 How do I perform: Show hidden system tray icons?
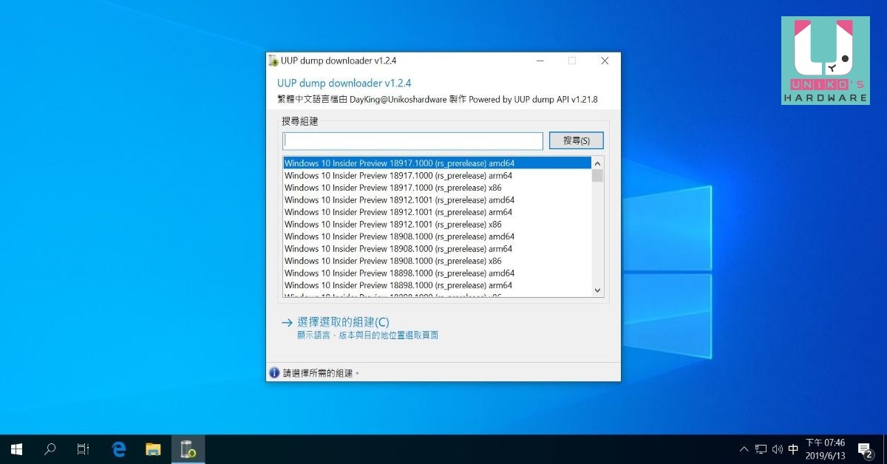pos(744,449)
